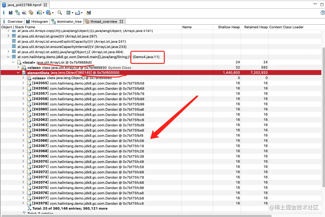
Task: Click the Run Expert System Test icon
Action: pyautogui.click(x=39, y=13)
